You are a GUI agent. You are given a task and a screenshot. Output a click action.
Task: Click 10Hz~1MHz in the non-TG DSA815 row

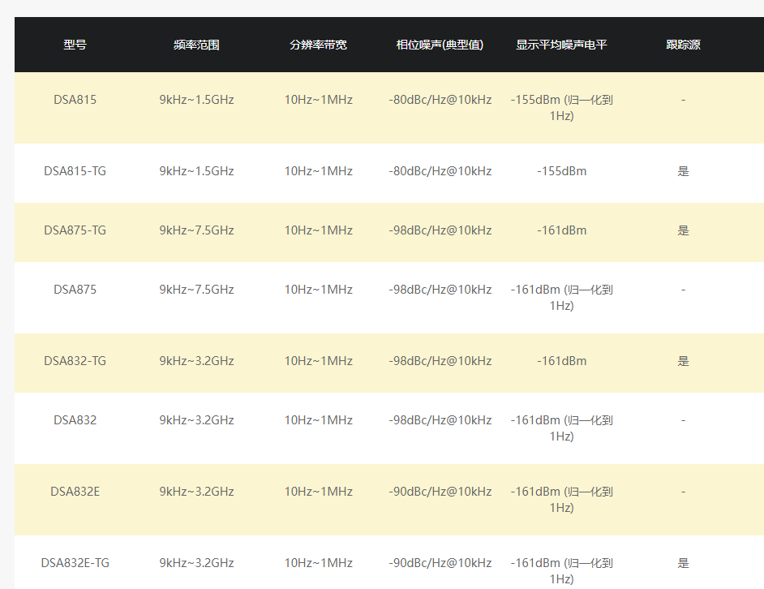click(x=318, y=100)
